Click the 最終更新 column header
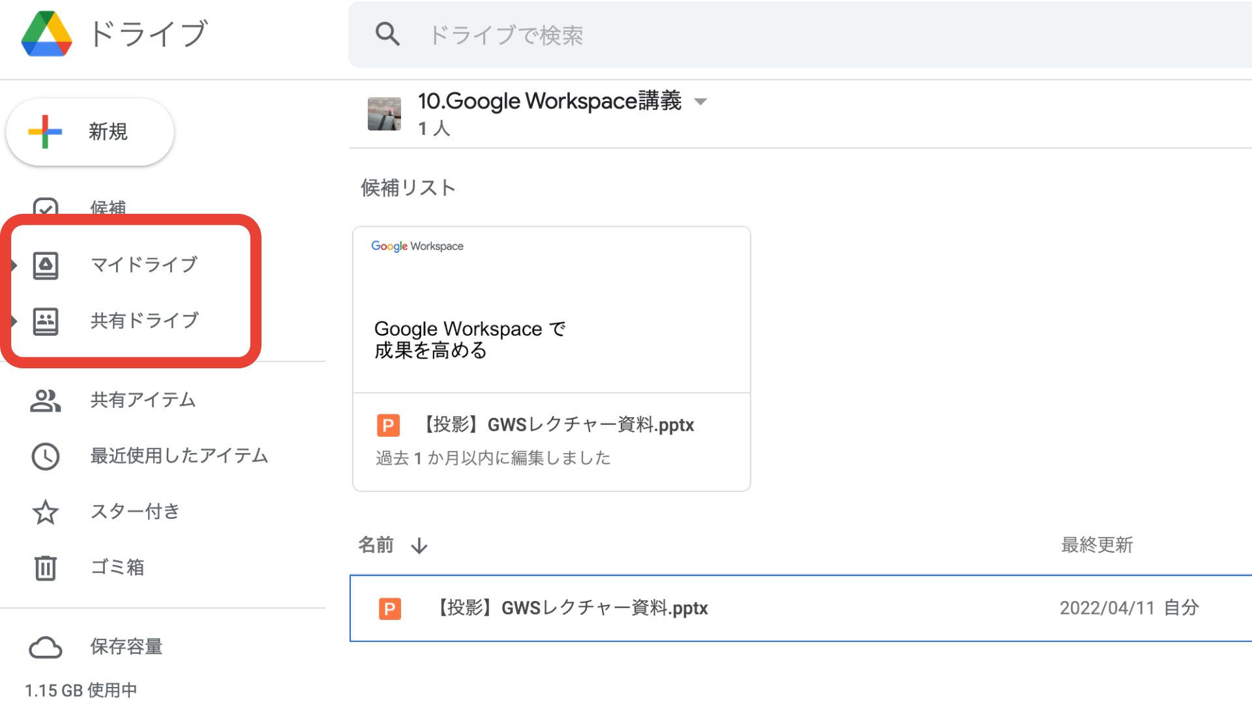The width and height of the screenshot is (1252, 704). 1097,545
